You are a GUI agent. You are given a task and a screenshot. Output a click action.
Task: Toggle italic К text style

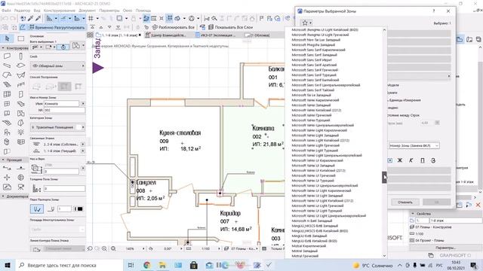[411, 160]
